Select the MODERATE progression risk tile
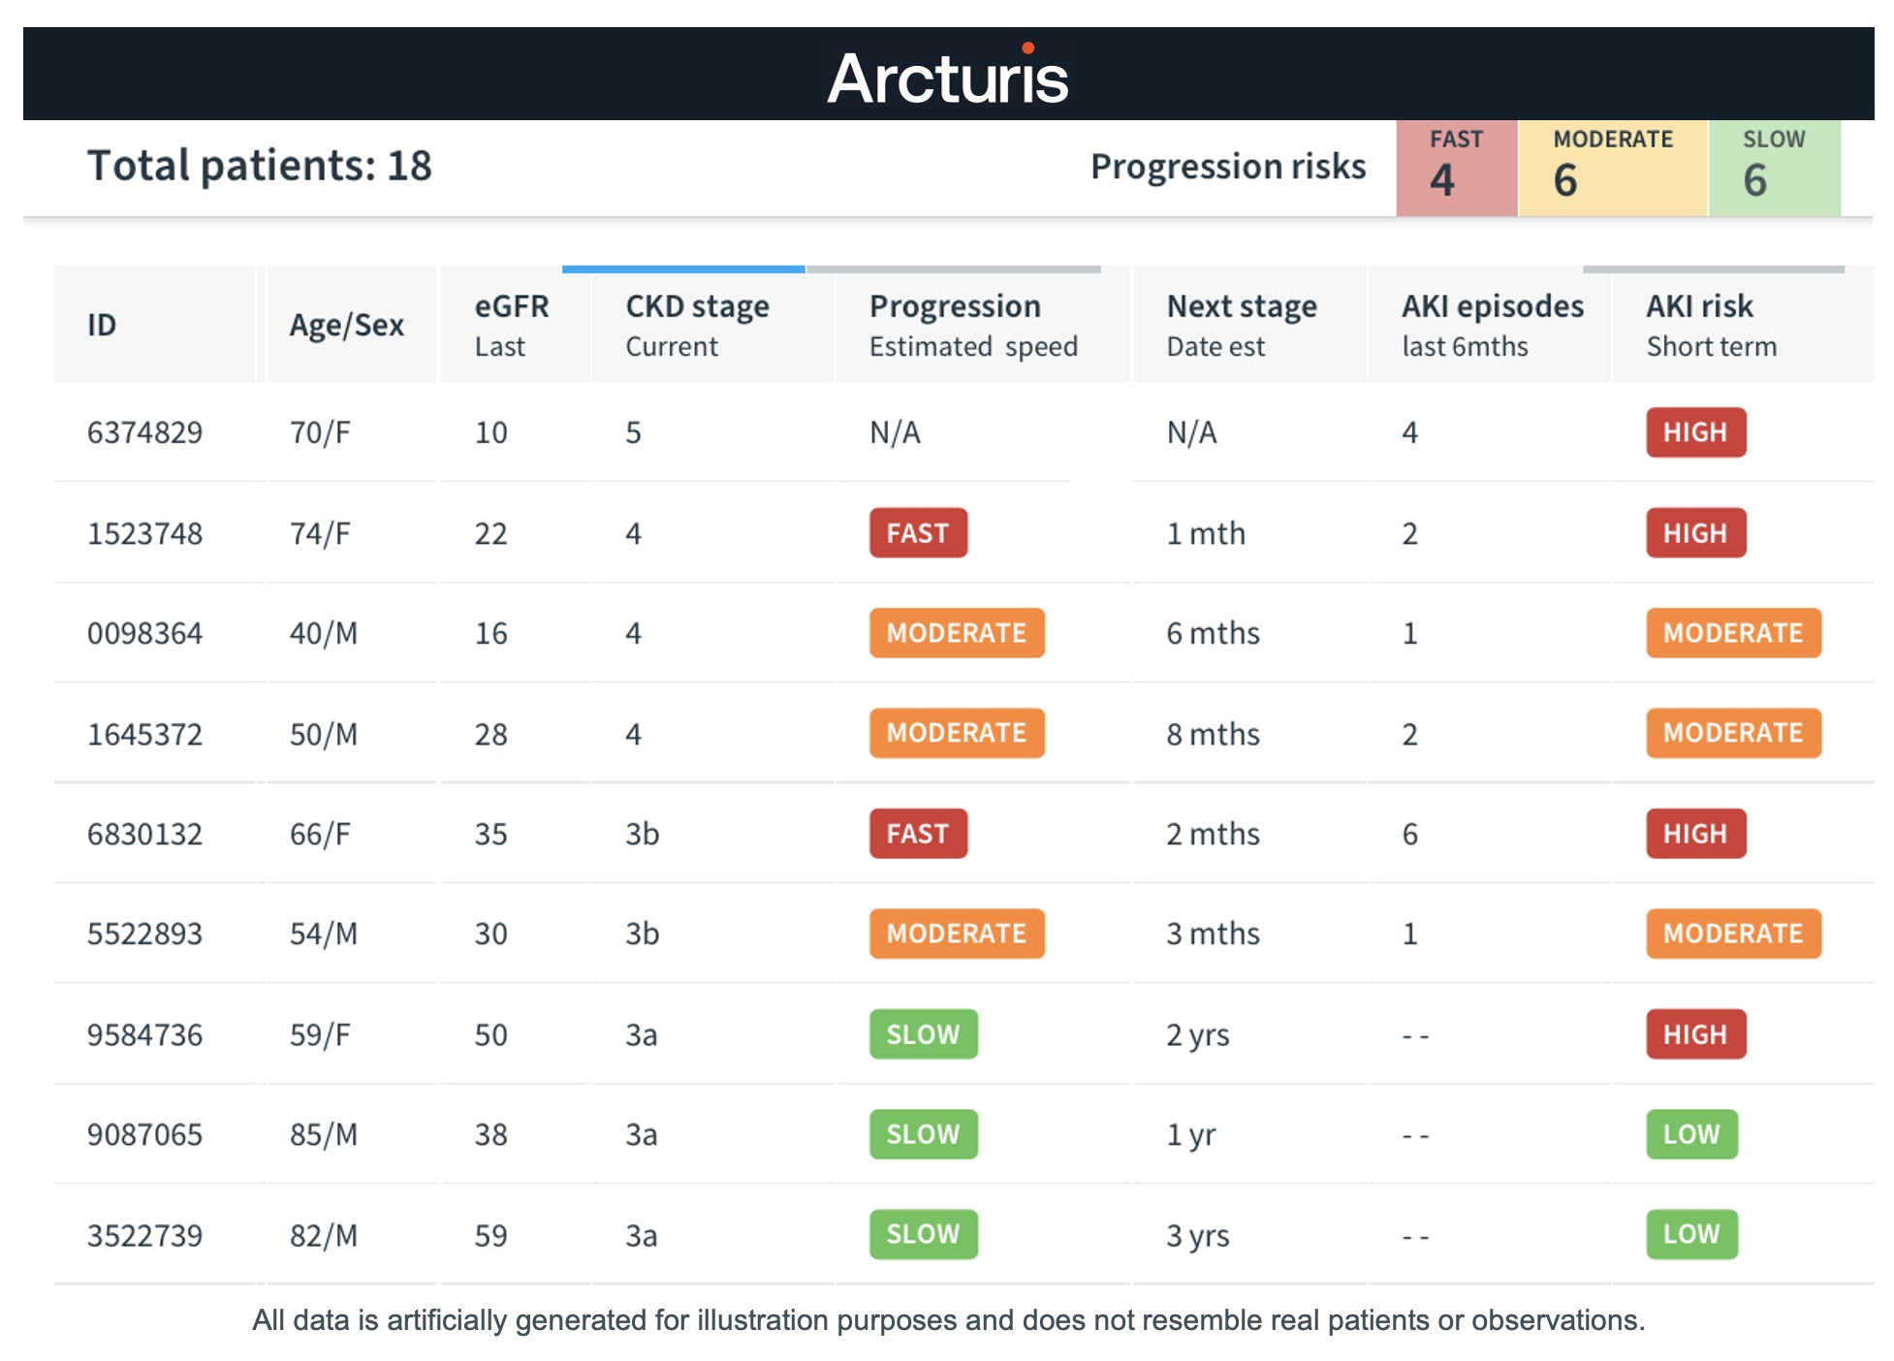Viewport: 1894px width, 1361px height. coord(1612,167)
